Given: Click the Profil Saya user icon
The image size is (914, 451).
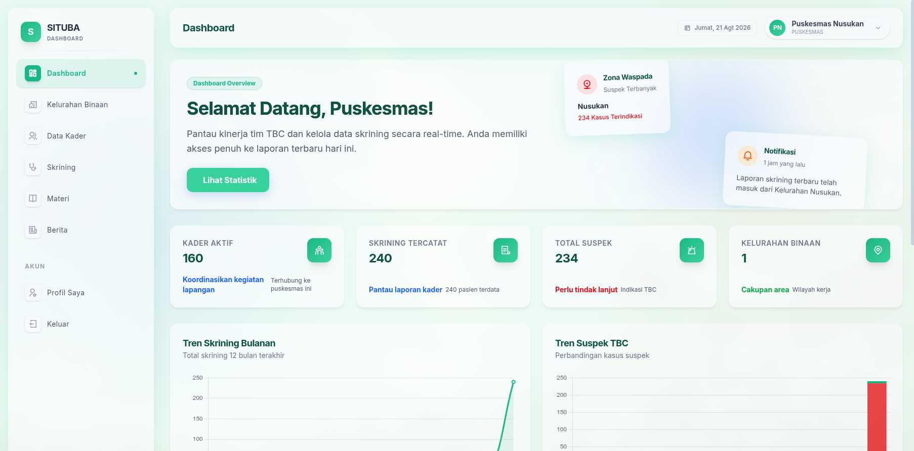Looking at the screenshot, I should click(x=33, y=293).
